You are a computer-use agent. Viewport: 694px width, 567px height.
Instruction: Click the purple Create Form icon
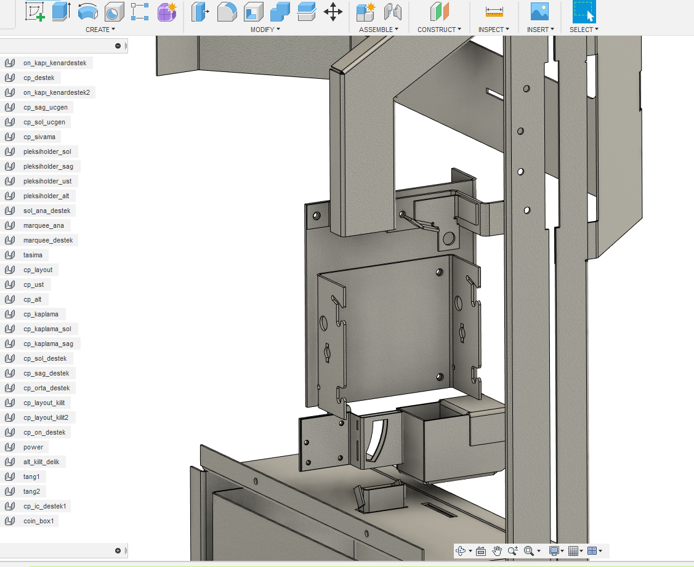(x=167, y=12)
